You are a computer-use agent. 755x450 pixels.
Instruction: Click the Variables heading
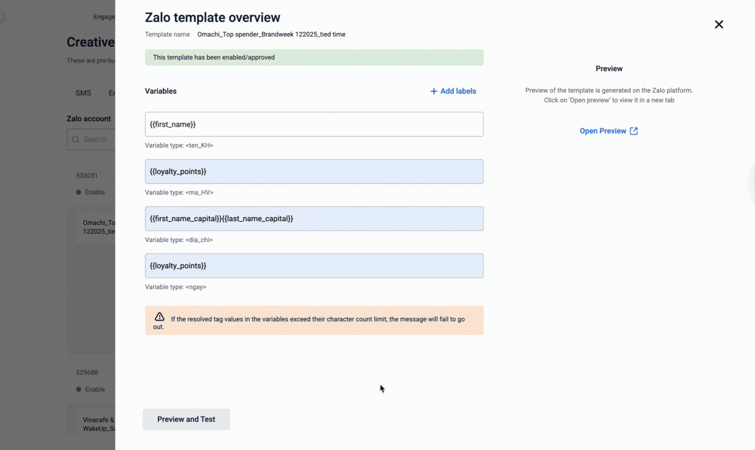(x=161, y=91)
